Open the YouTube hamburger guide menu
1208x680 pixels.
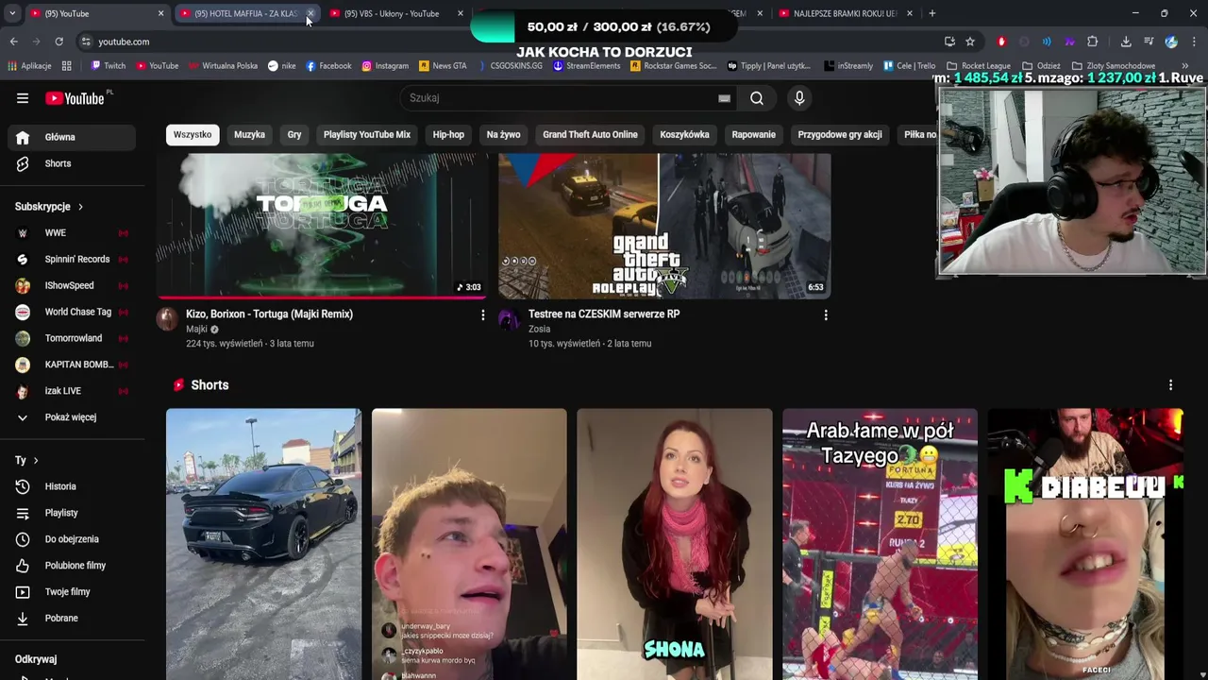pos(23,98)
